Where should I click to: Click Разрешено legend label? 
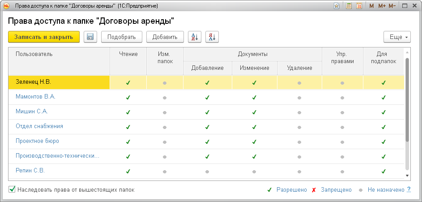[291, 189]
